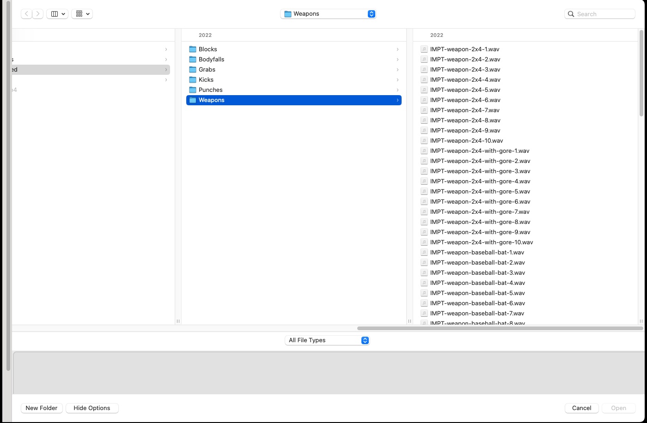Select file IMPT-weapon-2x4-with-gore-4.wav

coord(480,181)
